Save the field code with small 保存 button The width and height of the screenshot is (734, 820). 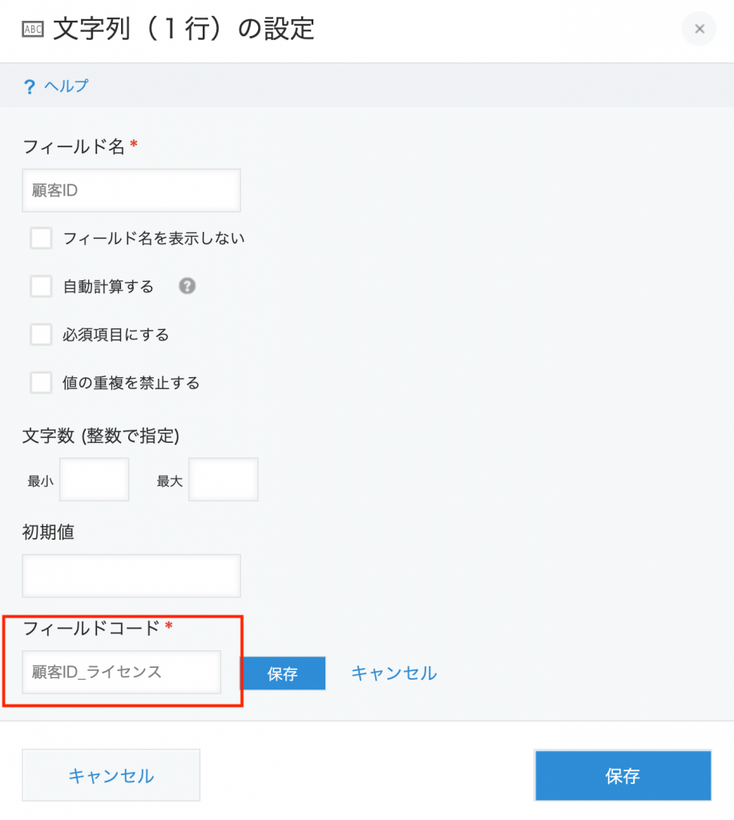coord(283,673)
